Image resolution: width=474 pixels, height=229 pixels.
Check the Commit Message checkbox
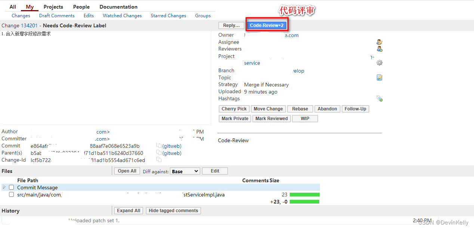click(11, 187)
